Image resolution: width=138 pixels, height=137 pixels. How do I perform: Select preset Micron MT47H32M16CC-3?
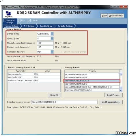[x=92, y=81]
